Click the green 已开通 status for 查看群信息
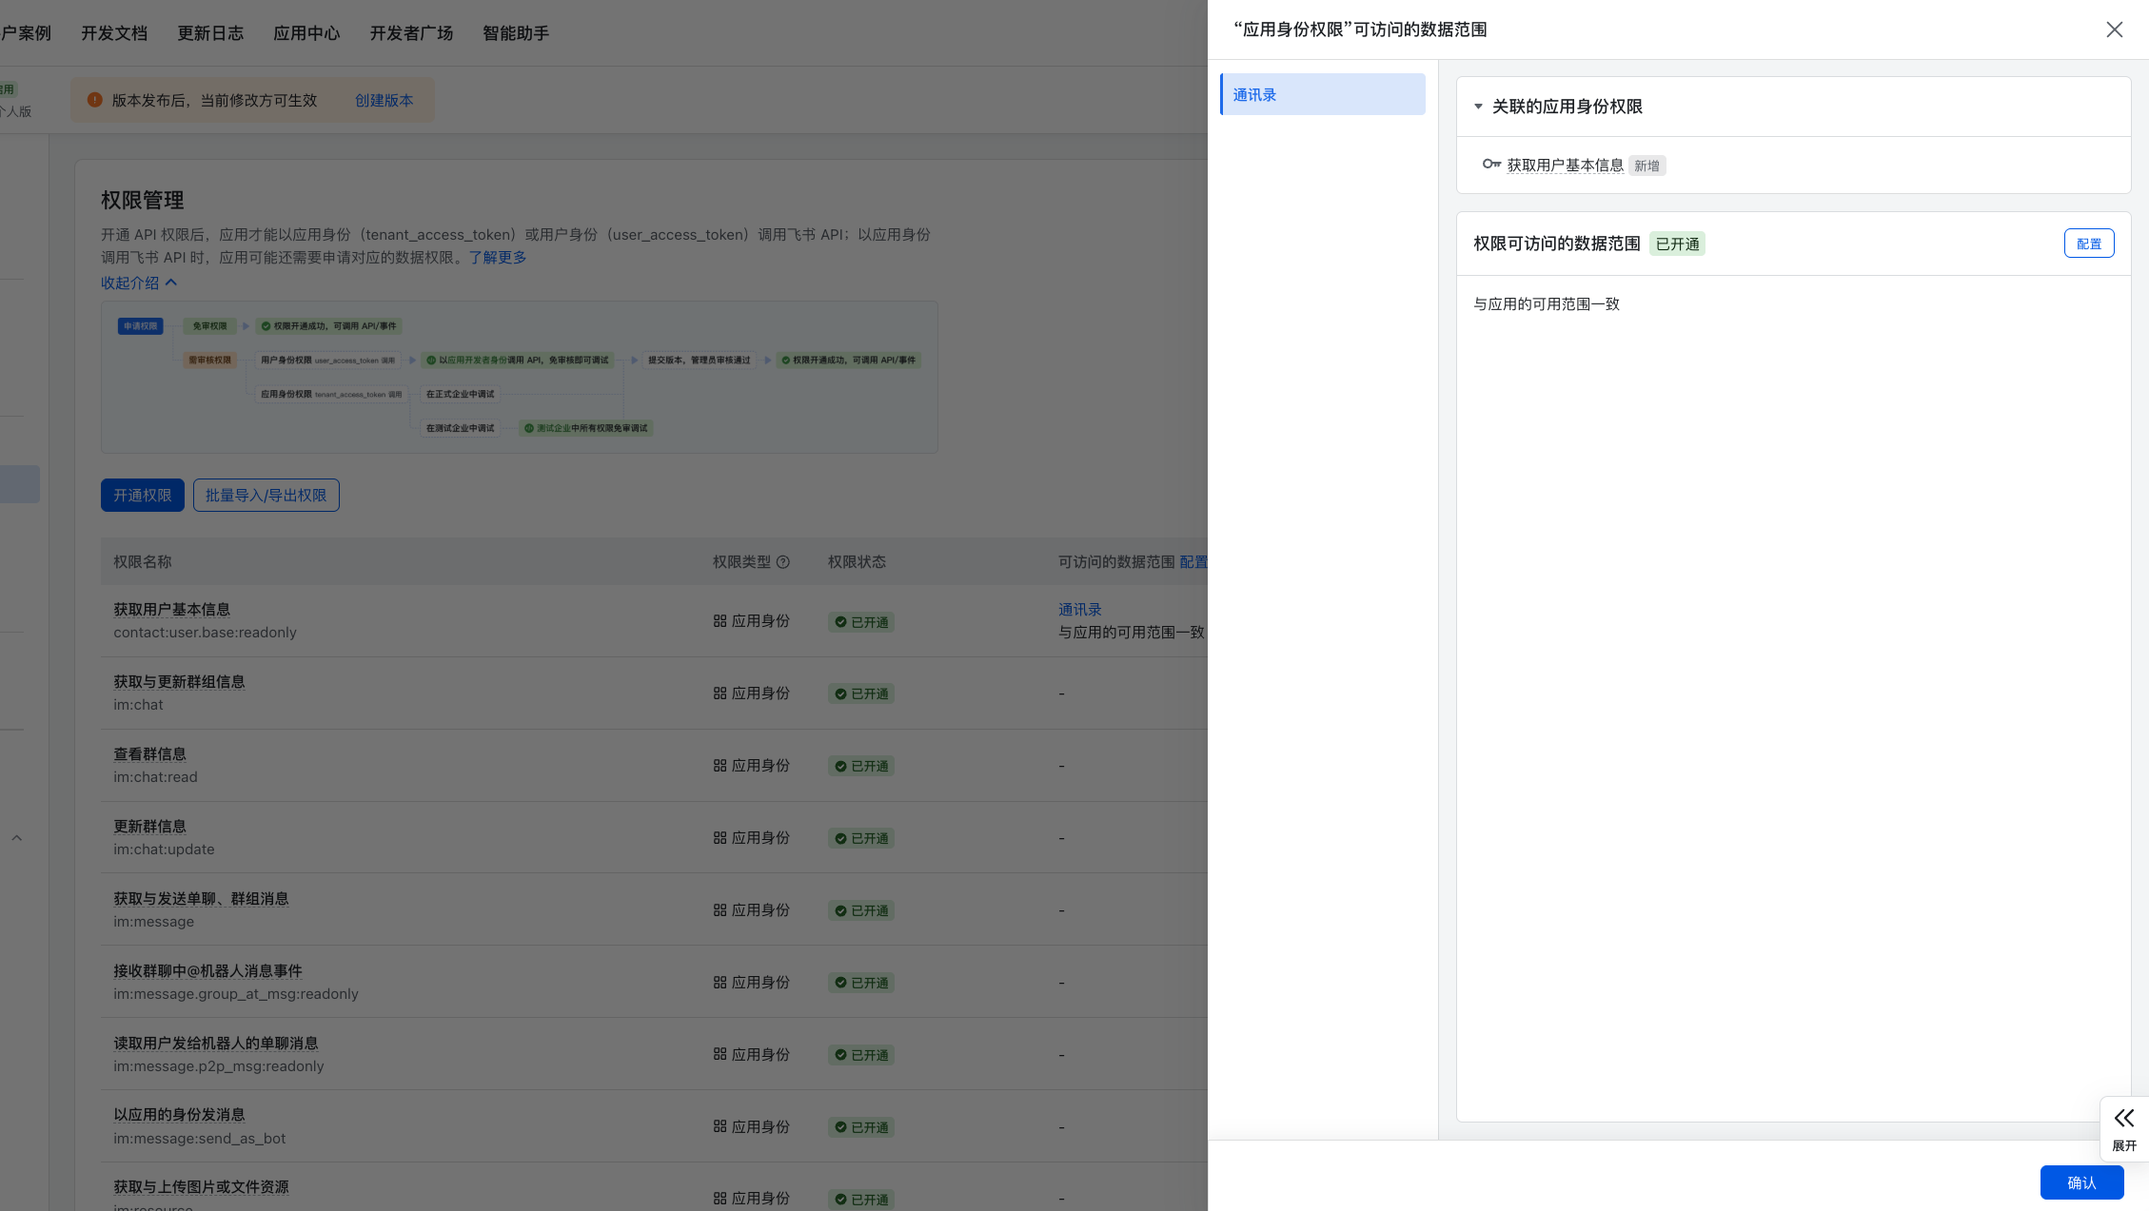The image size is (2149, 1211). coord(860,766)
